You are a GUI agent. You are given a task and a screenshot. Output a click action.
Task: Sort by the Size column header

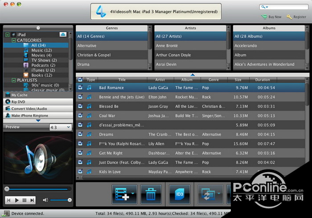[238, 80]
